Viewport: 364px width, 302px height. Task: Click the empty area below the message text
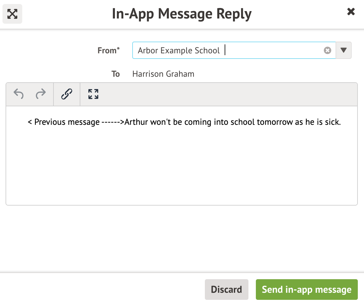[182, 166]
